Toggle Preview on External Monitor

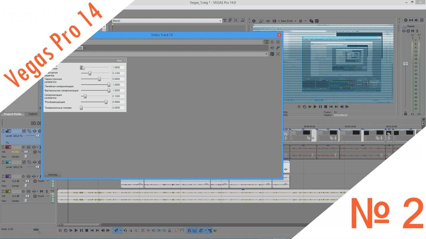point(261,21)
